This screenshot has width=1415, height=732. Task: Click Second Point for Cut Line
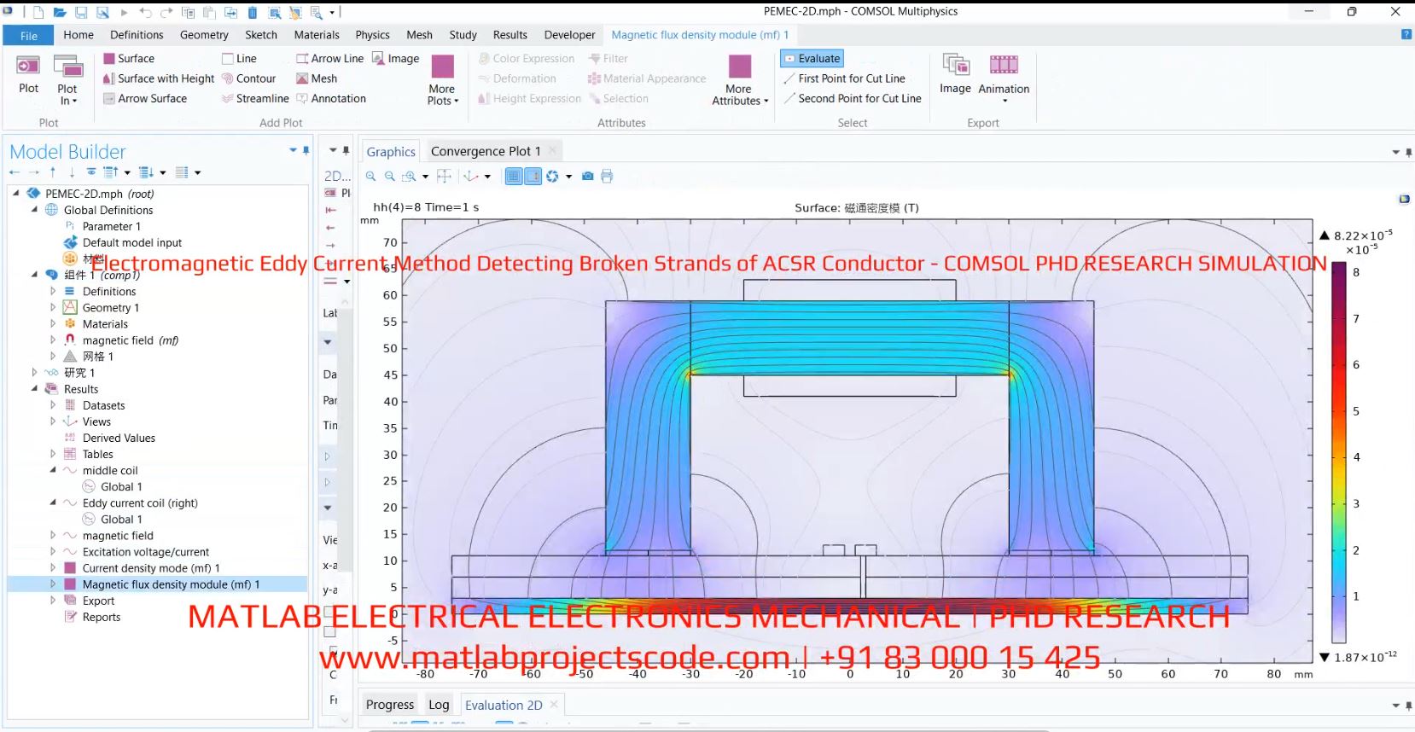tap(852, 99)
